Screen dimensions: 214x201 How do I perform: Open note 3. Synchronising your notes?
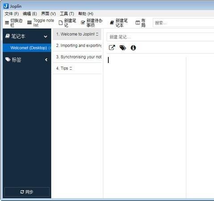[x=77, y=57]
